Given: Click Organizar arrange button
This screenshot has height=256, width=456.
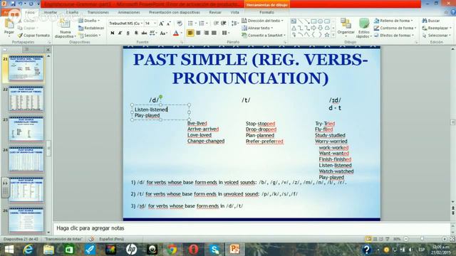Looking at the screenshot, I should pyautogui.click(x=346, y=27).
